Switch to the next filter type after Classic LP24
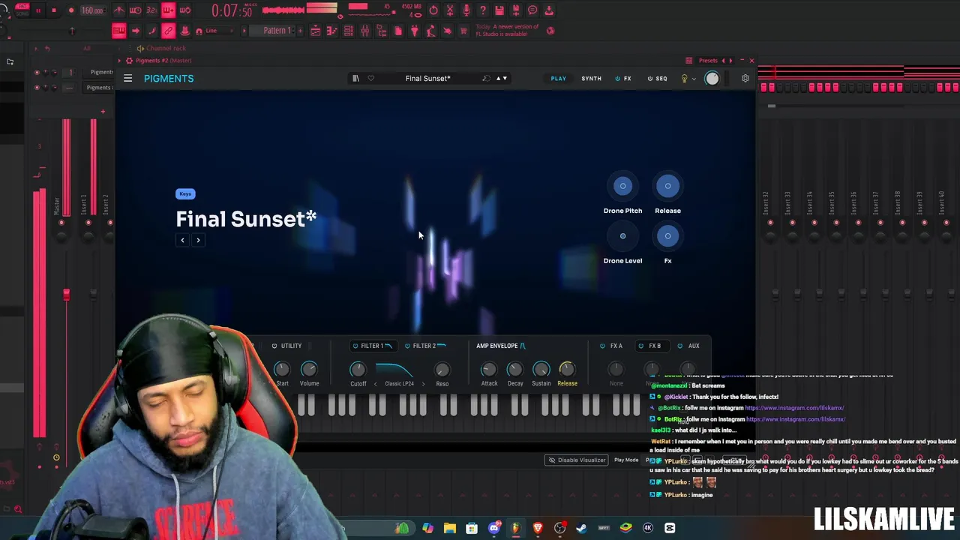 423,384
